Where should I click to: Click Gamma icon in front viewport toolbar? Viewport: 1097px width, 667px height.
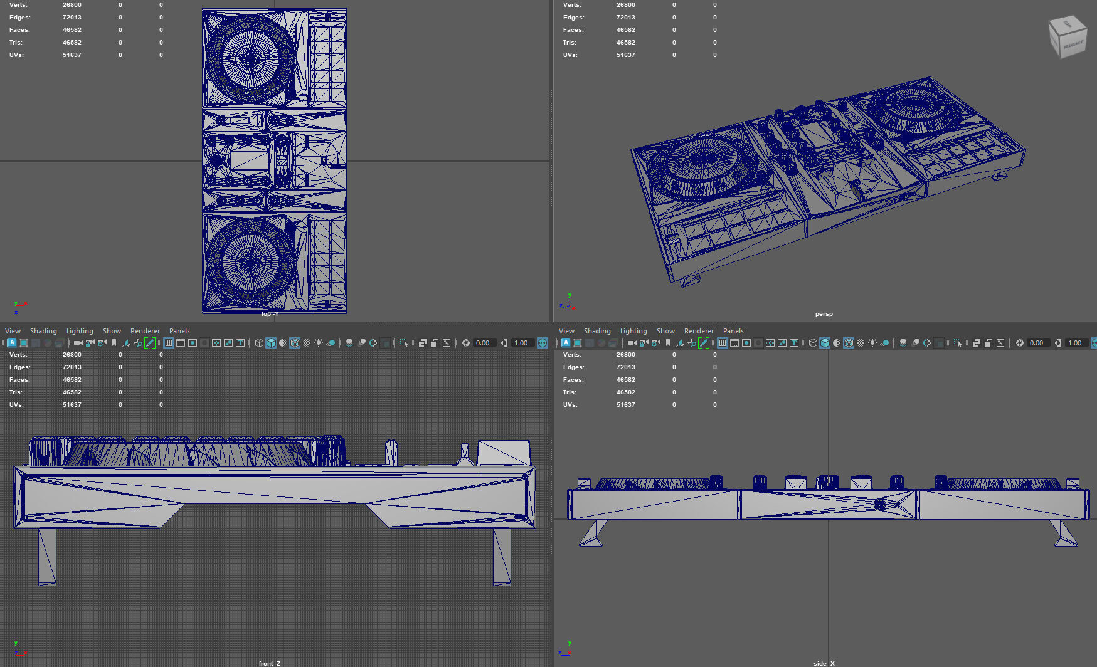coord(504,343)
